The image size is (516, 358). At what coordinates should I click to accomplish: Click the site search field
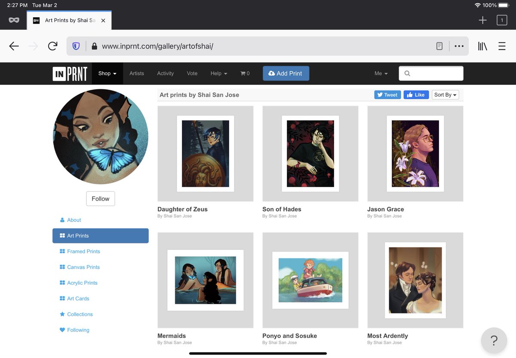pyautogui.click(x=431, y=73)
